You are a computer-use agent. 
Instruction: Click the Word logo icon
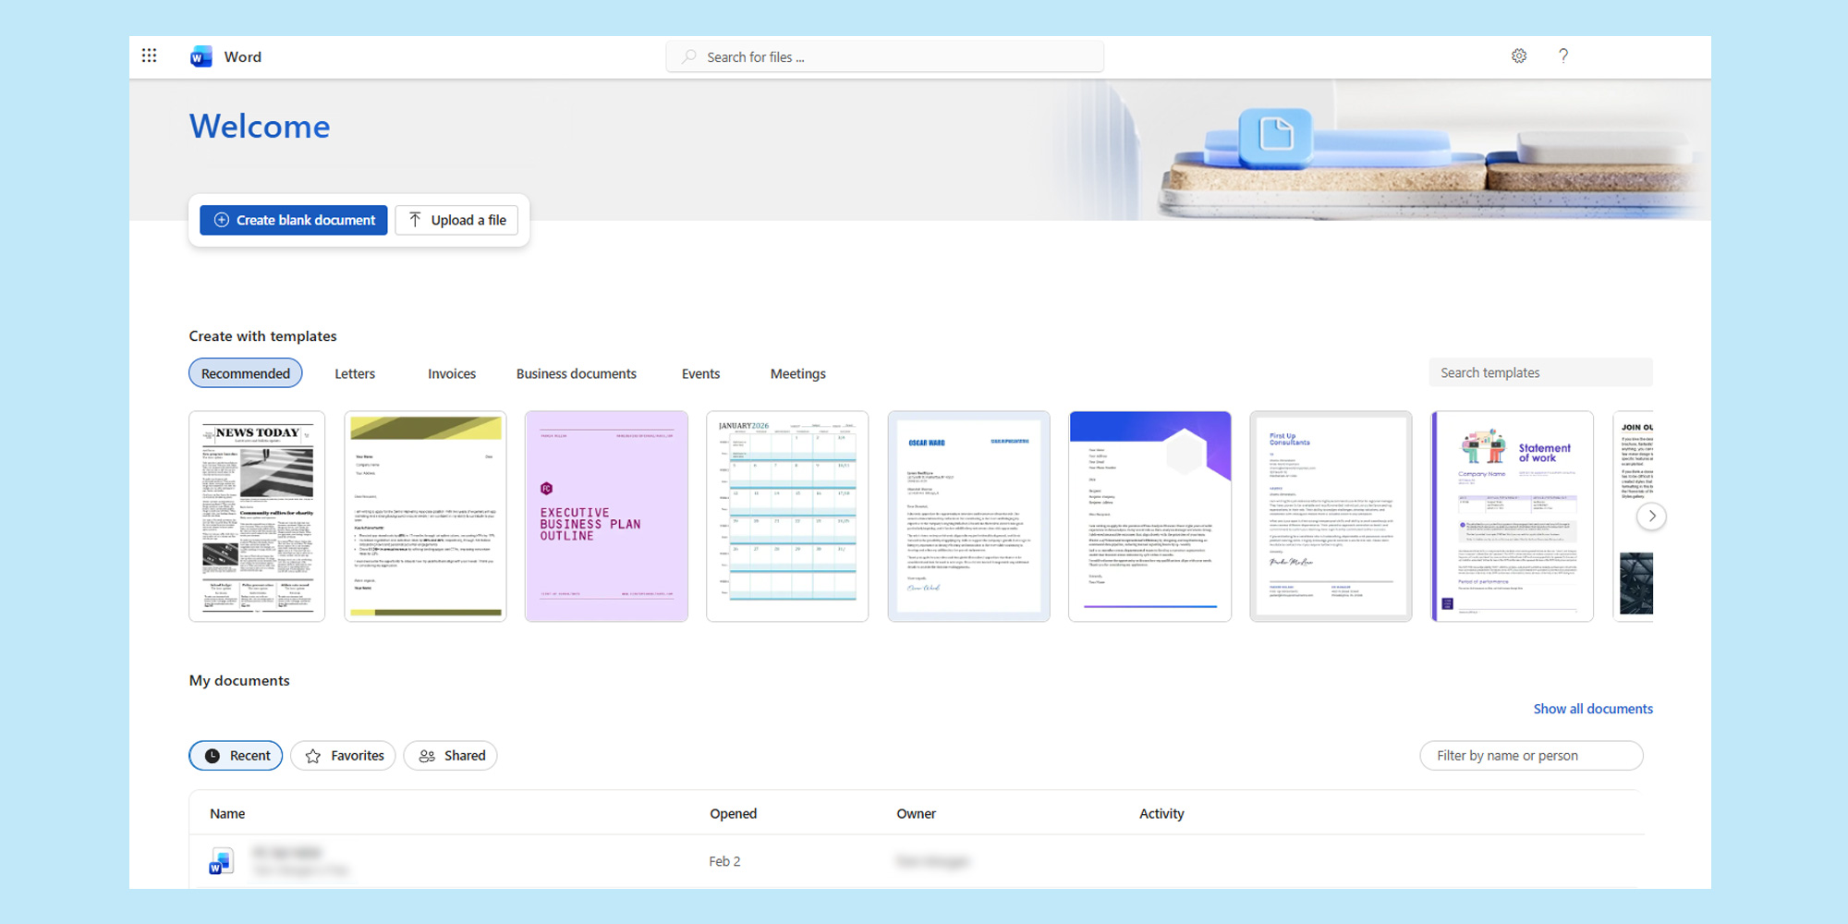tap(201, 57)
